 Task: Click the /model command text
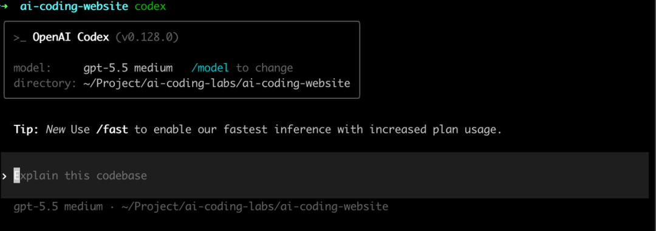pos(210,68)
